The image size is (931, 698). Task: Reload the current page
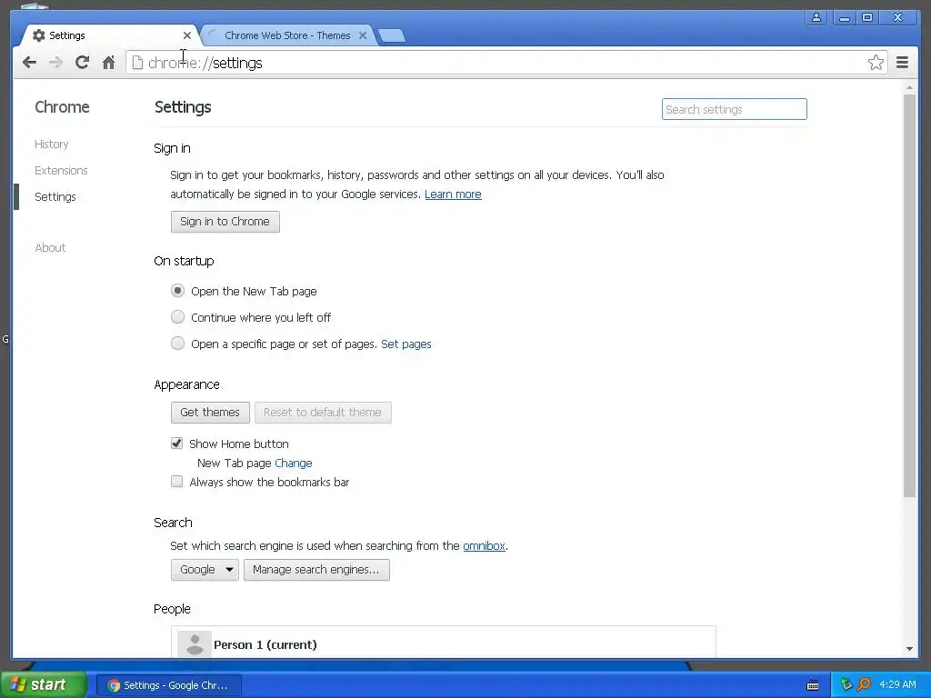83,63
